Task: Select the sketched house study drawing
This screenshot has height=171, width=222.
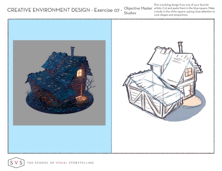Action: click(164, 82)
